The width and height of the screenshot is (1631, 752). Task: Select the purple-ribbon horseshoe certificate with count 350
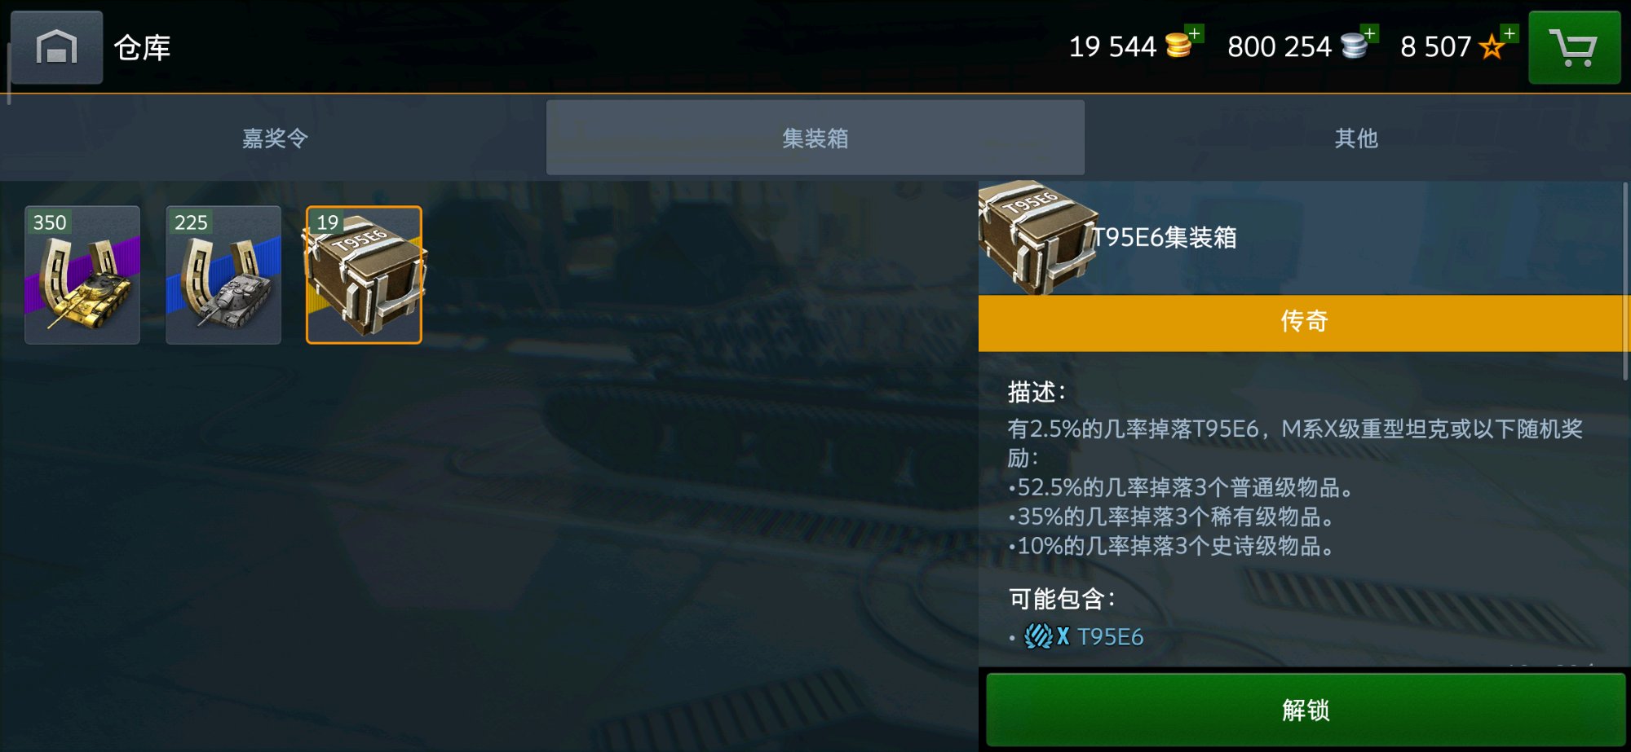82,275
